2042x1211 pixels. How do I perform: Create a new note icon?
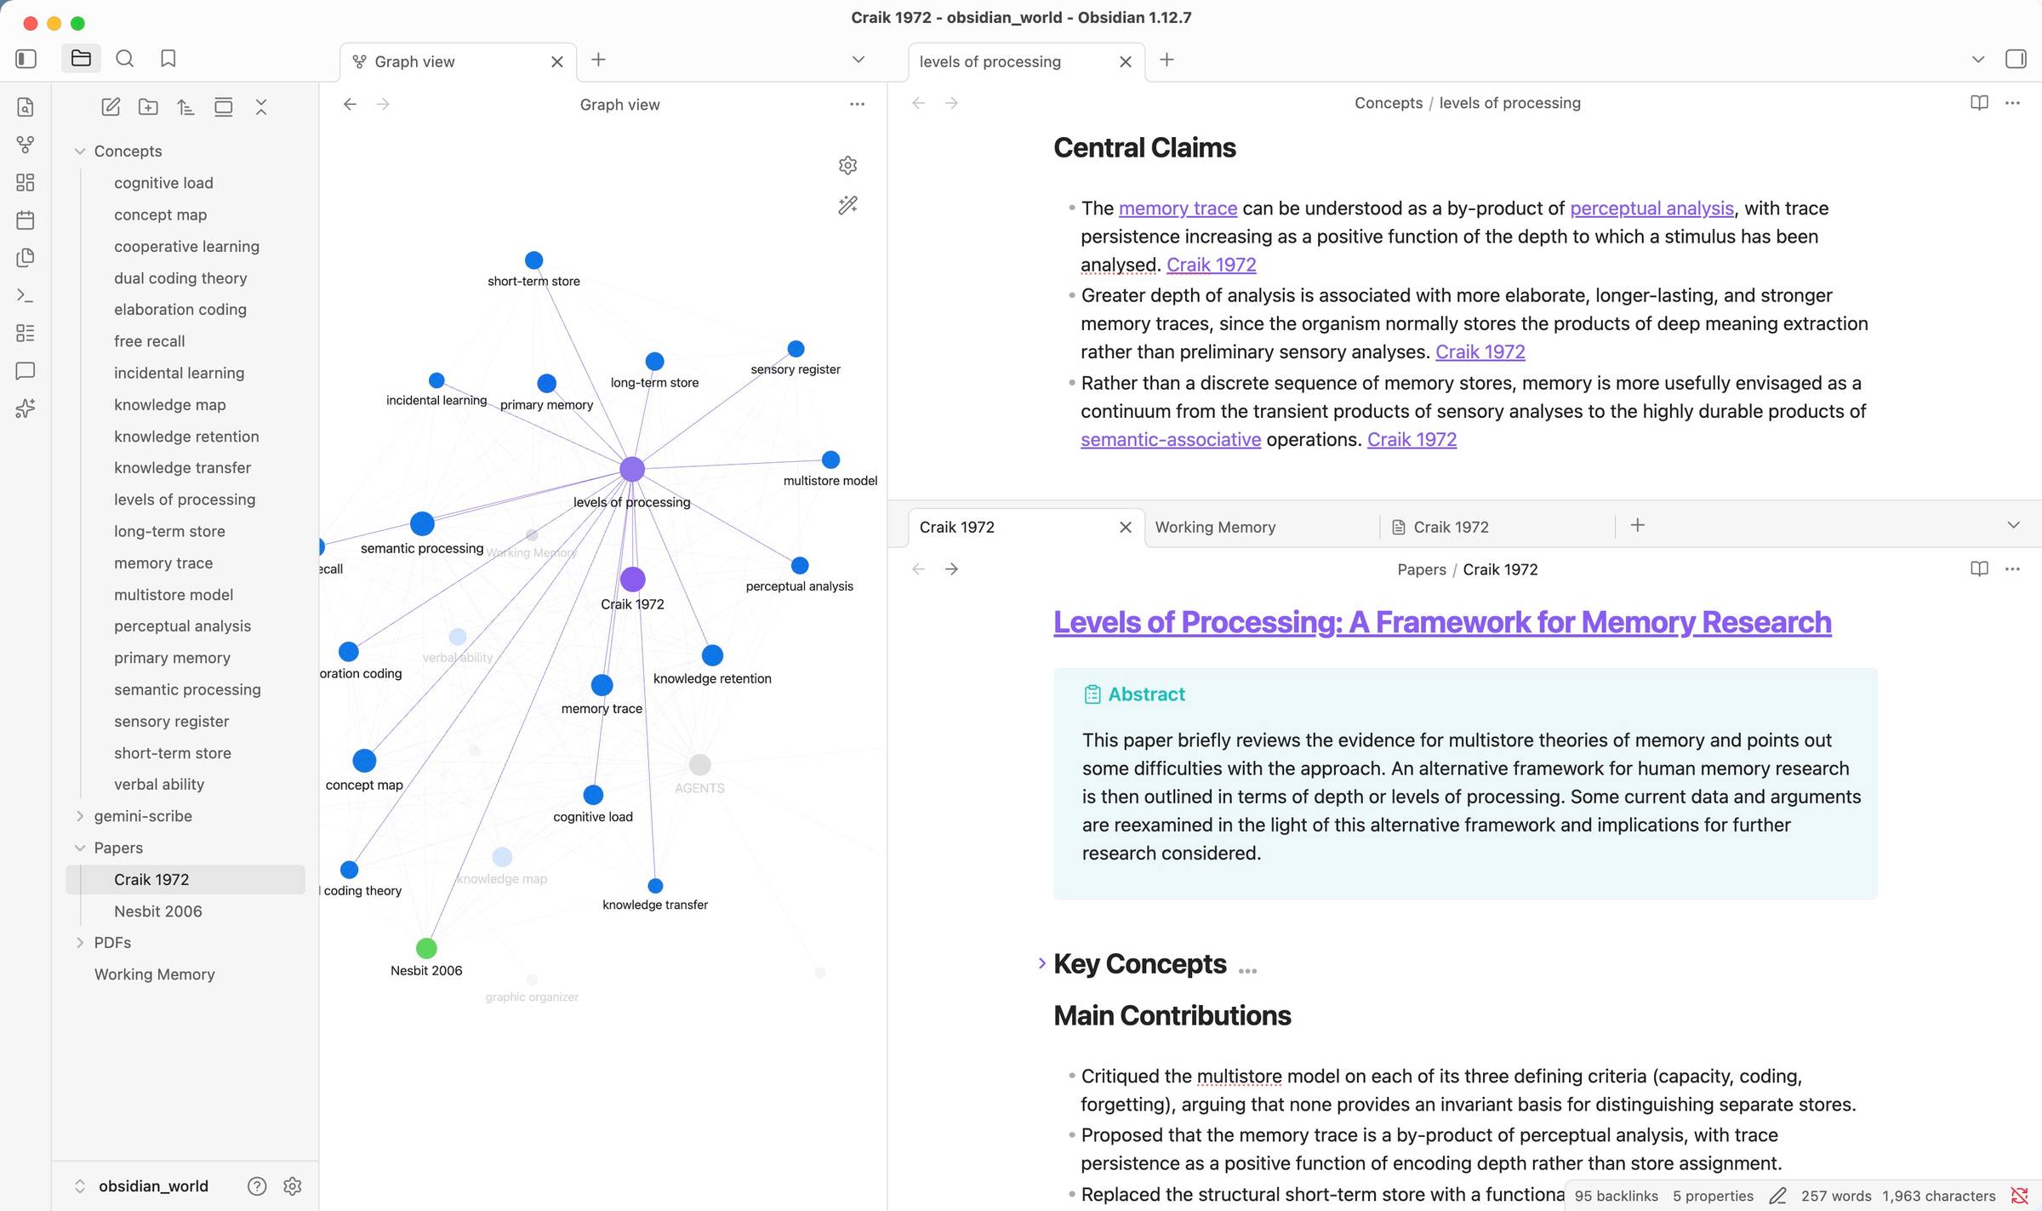click(x=111, y=107)
